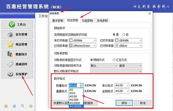Switch to the 综合参数 tab
Screen dimensions: 173x111
(72, 20)
